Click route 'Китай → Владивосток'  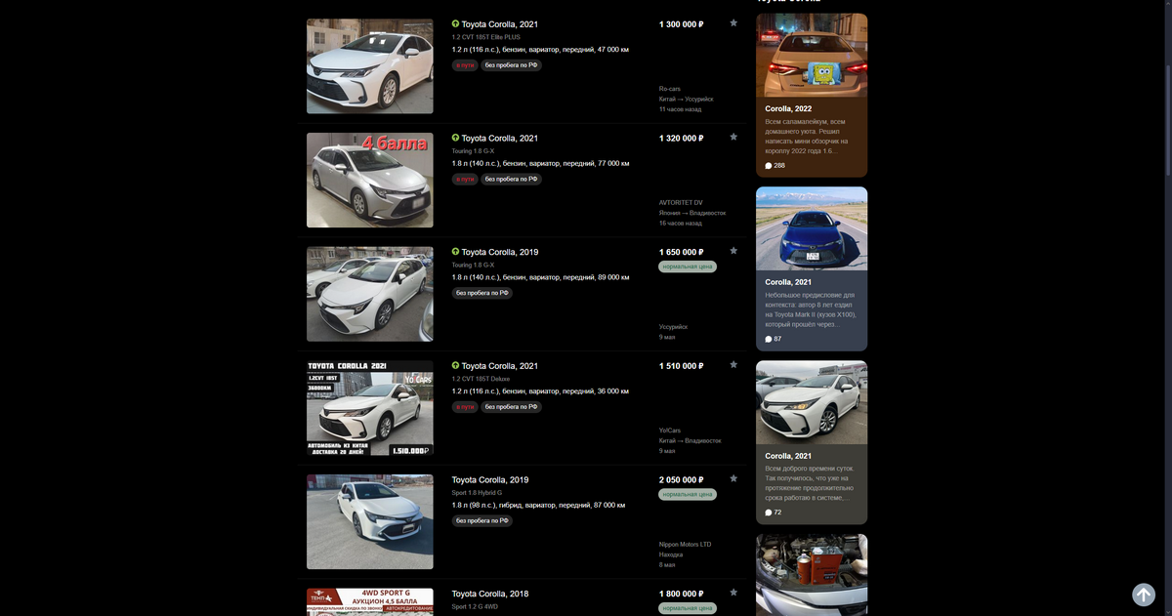[691, 441]
